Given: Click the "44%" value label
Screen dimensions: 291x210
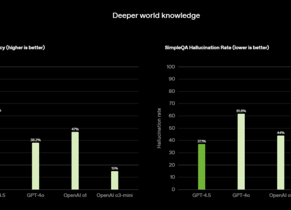Looking at the screenshot, I should click(x=281, y=133).
